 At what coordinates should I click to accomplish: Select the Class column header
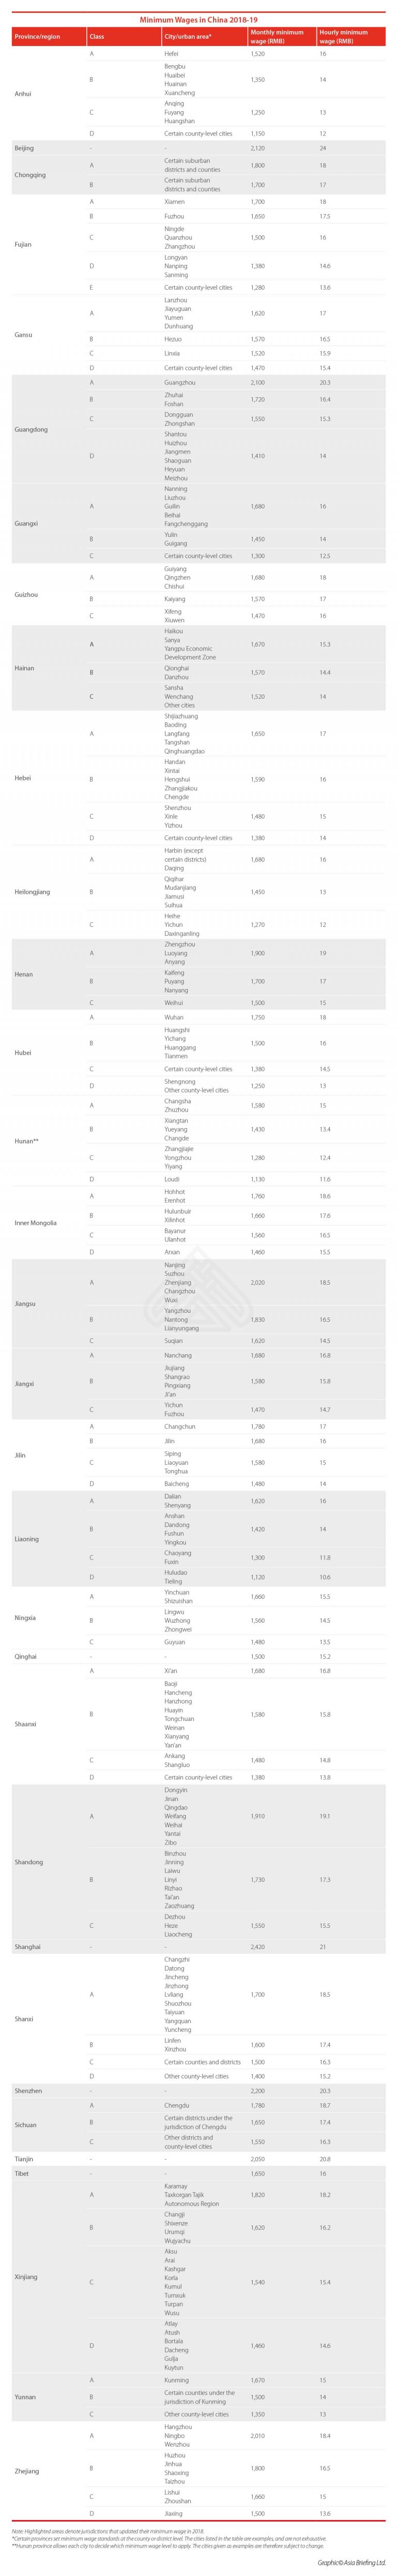coord(97,37)
